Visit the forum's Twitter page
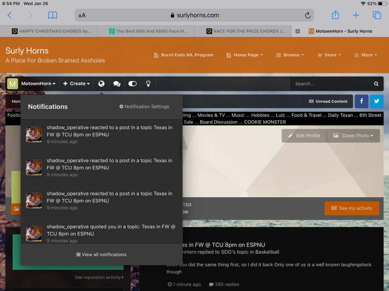The height and width of the screenshot is (291, 389). [x=377, y=101]
